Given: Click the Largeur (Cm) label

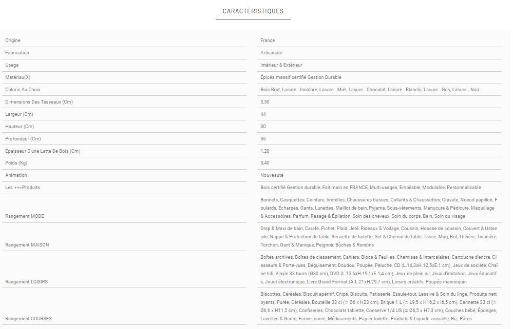Looking at the screenshot, I should pos(19,114).
